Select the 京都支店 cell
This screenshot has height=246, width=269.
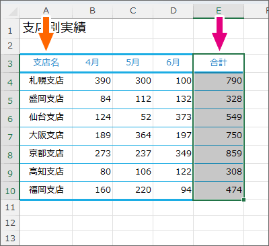(x=46, y=154)
